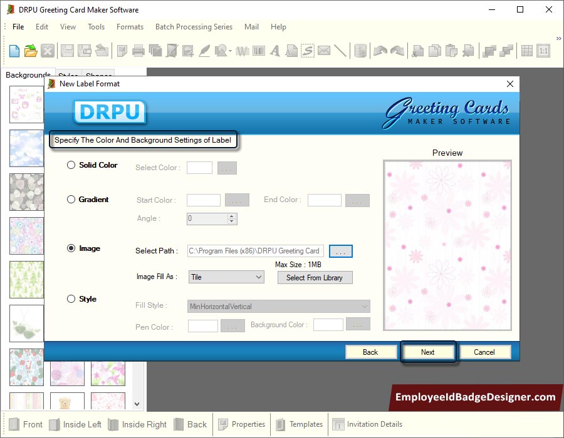Screen dimensions: 564x438
Task: Click the WordArt toolbar icon
Action: pos(242,51)
